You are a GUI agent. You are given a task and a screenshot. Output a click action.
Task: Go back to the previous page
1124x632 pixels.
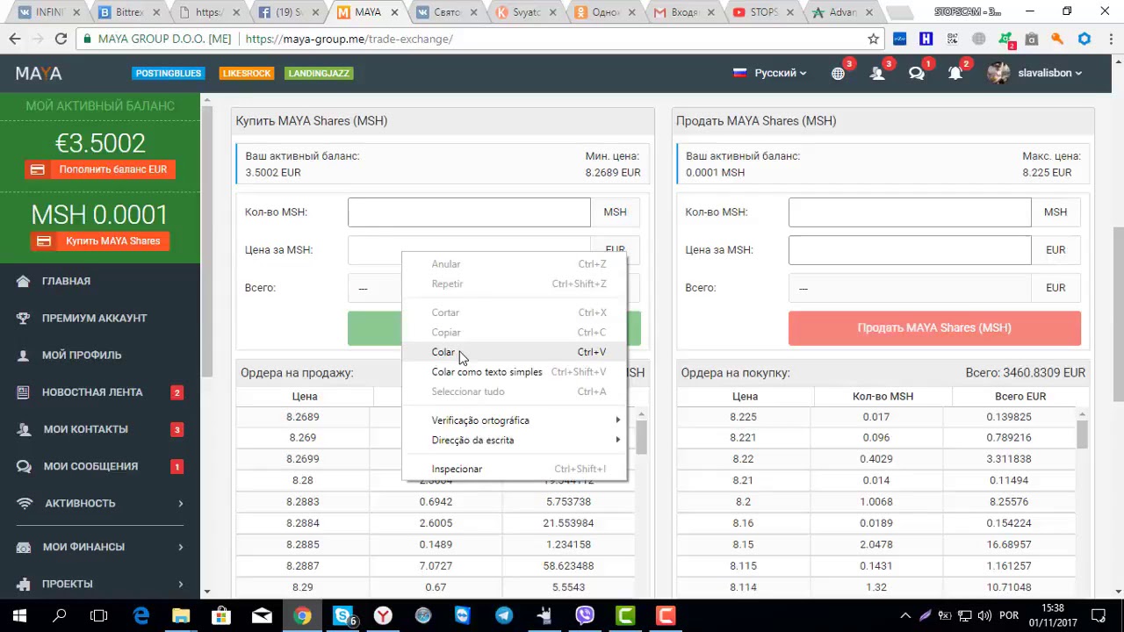point(15,39)
